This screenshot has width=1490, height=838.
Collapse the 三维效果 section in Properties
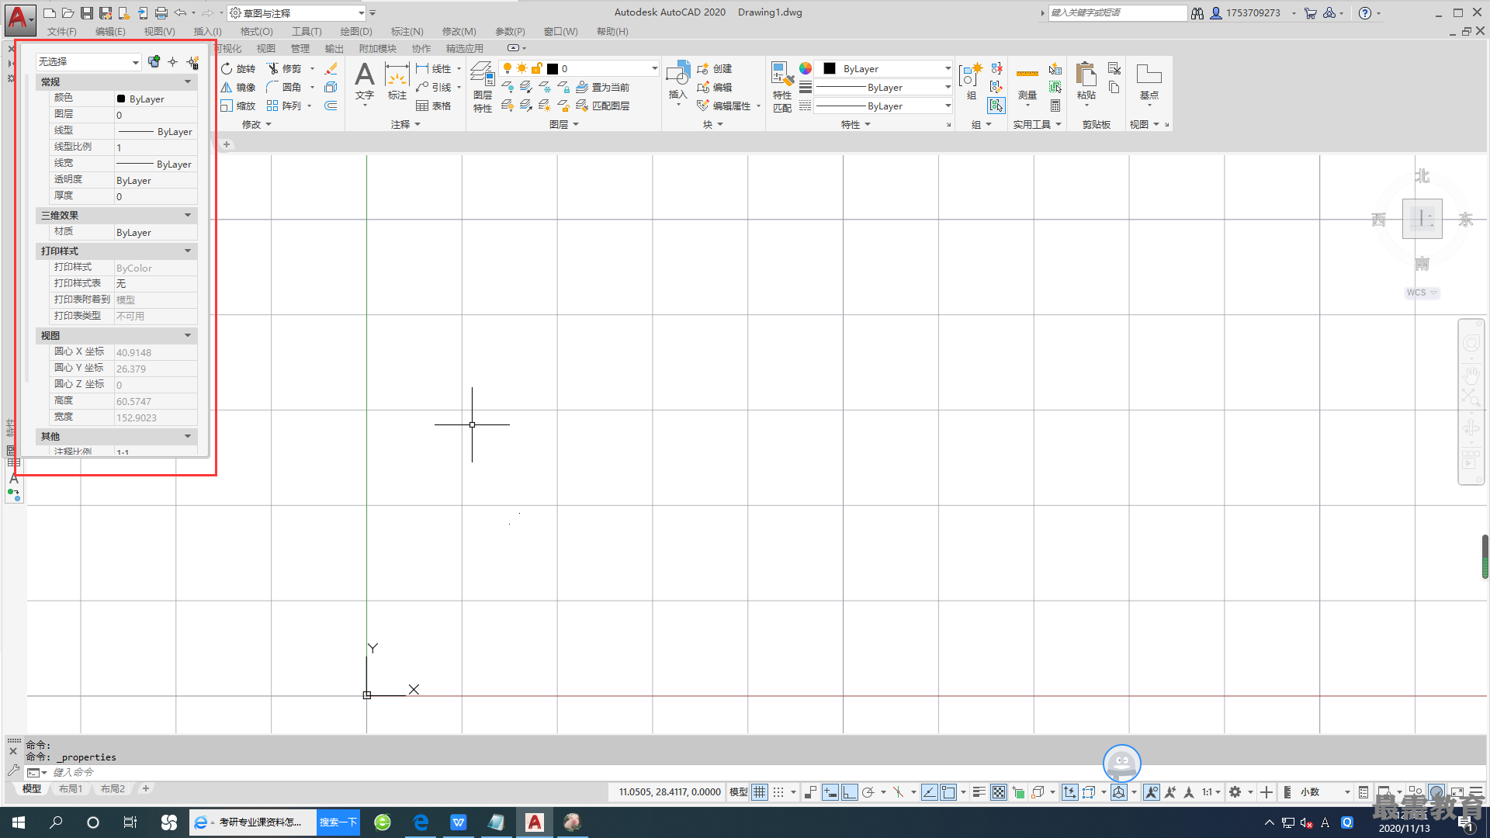tap(188, 215)
